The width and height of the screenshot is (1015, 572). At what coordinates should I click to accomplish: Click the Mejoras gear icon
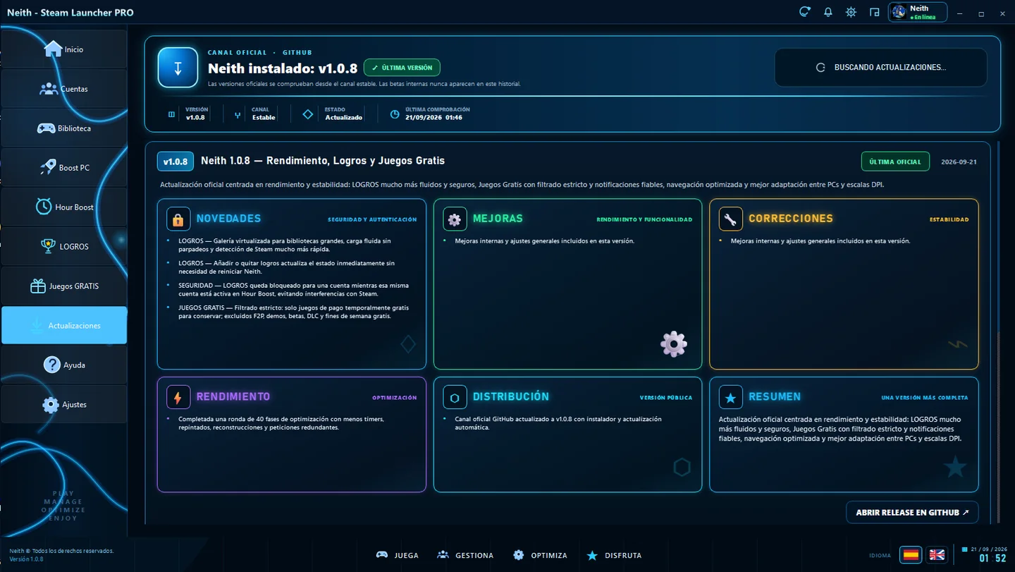[x=455, y=219]
